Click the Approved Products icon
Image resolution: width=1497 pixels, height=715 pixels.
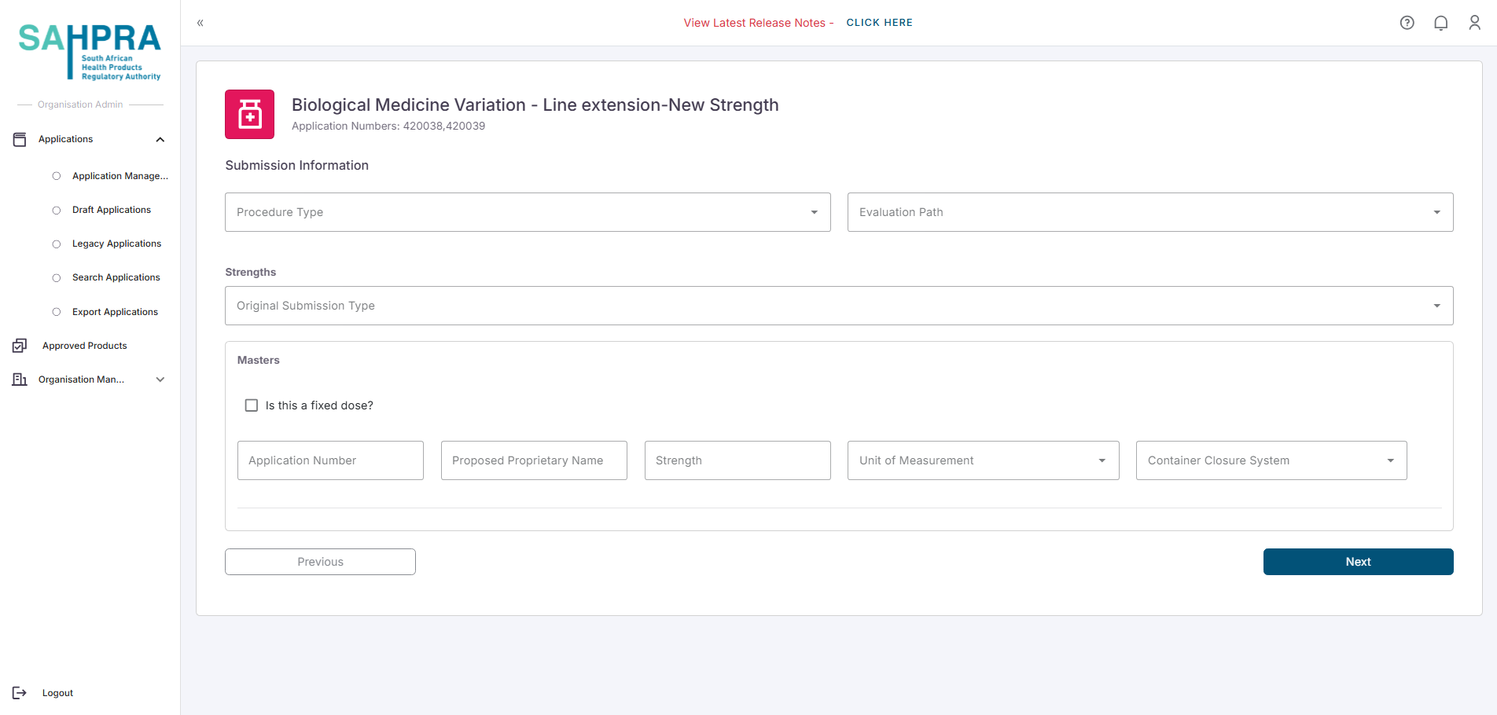20,346
